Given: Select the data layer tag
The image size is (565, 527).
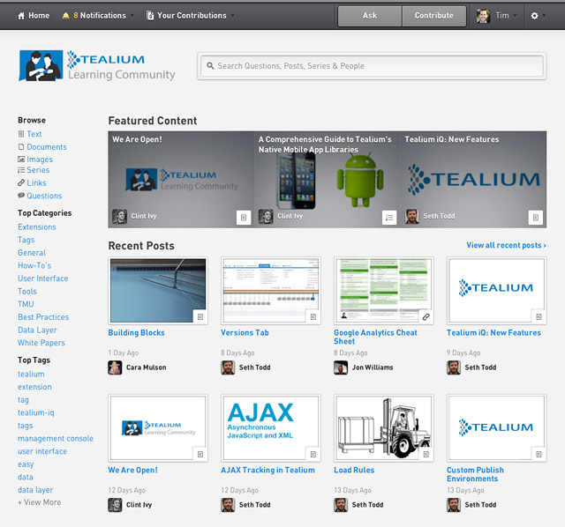Looking at the screenshot, I should pos(35,490).
